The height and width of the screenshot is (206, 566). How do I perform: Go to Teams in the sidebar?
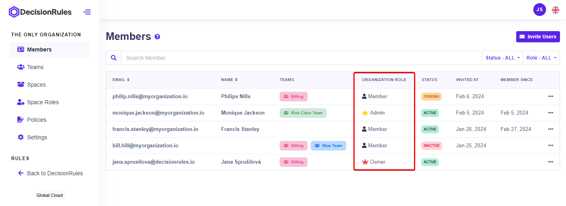35,67
